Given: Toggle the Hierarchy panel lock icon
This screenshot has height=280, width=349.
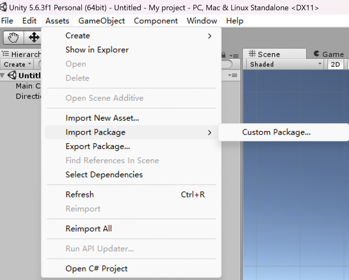Looking at the screenshot, I should 224,55.
